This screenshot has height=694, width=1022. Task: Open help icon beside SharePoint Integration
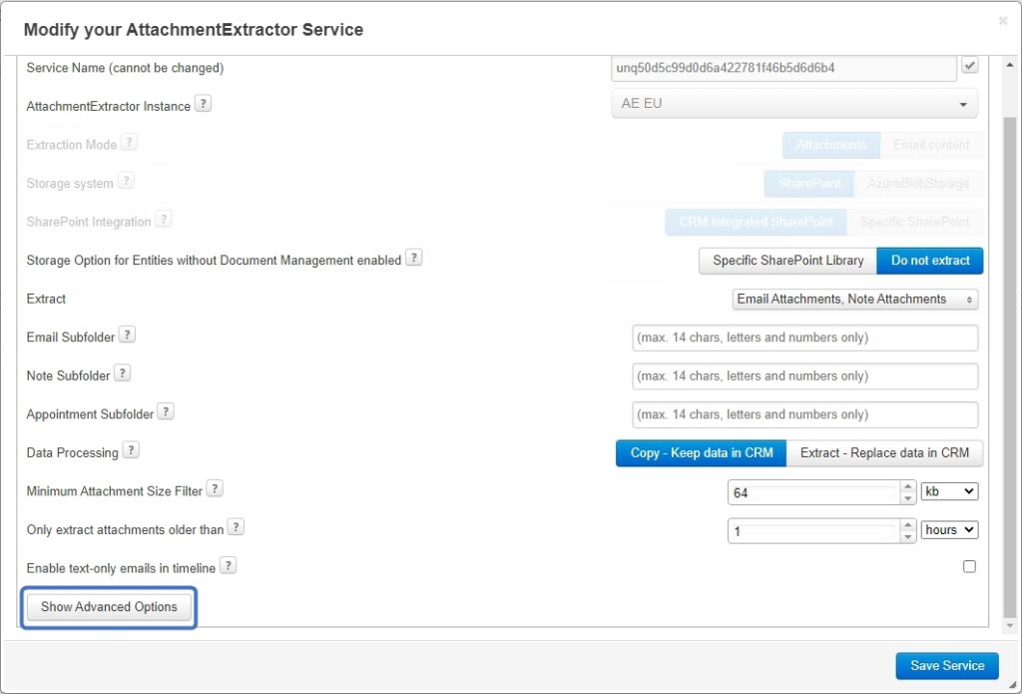click(x=164, y=219)
